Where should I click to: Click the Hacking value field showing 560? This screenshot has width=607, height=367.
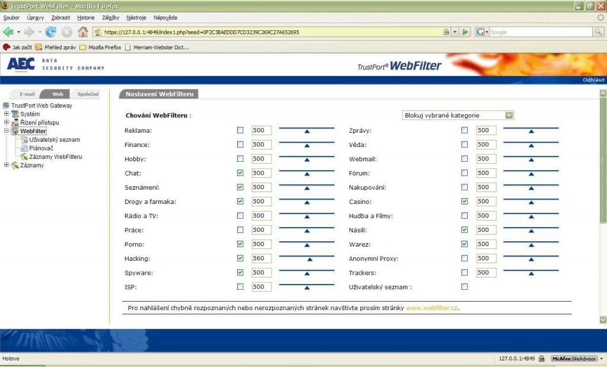(x=261, y=259)
